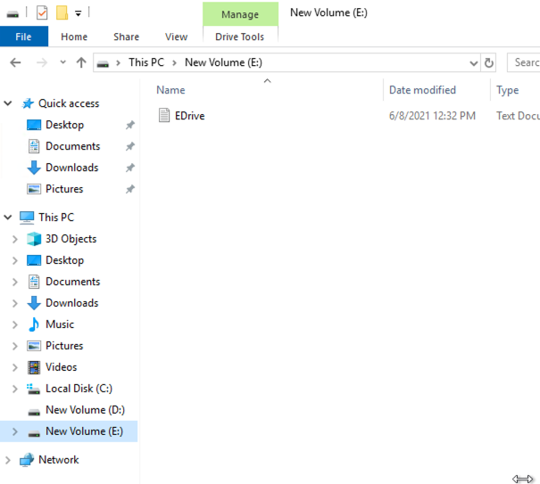Image resolution: width=540 pixels, height=484 pixels.
Task: Click the EDrive file icon
Action: point(164,115)
